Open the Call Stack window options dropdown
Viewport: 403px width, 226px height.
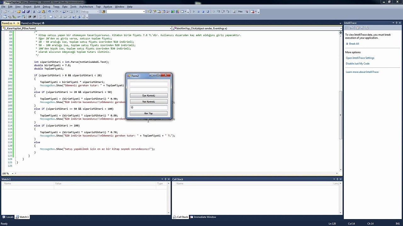tap(333, 179)
